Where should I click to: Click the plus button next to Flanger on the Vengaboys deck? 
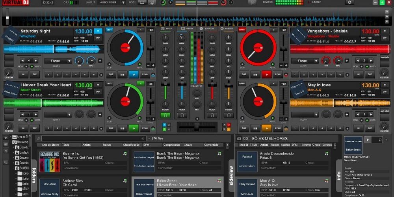click(347, 61)
